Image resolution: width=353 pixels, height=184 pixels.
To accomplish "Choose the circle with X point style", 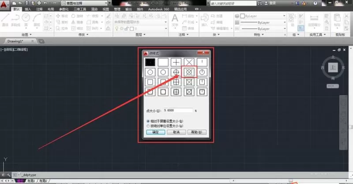I will (x=189, y=72).
